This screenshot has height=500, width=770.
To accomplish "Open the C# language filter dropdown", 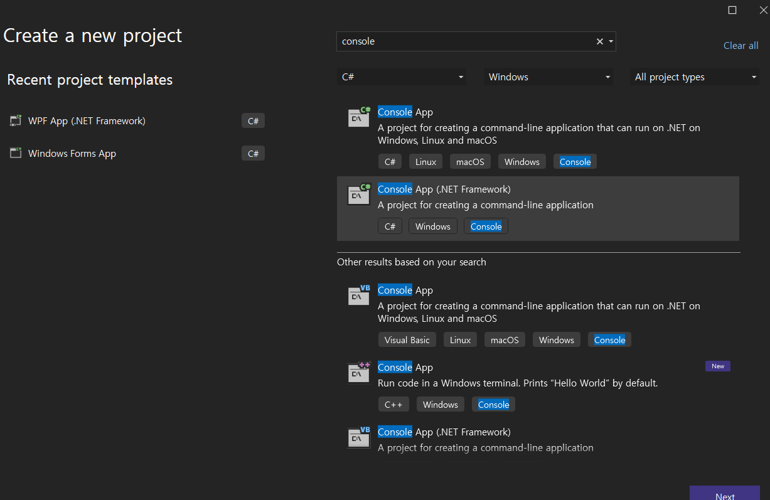I will click(402, 77).
